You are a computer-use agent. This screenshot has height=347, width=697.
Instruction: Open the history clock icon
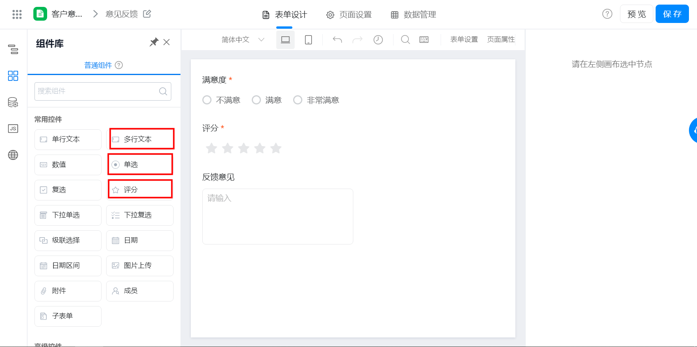click(x=378, y=40)
